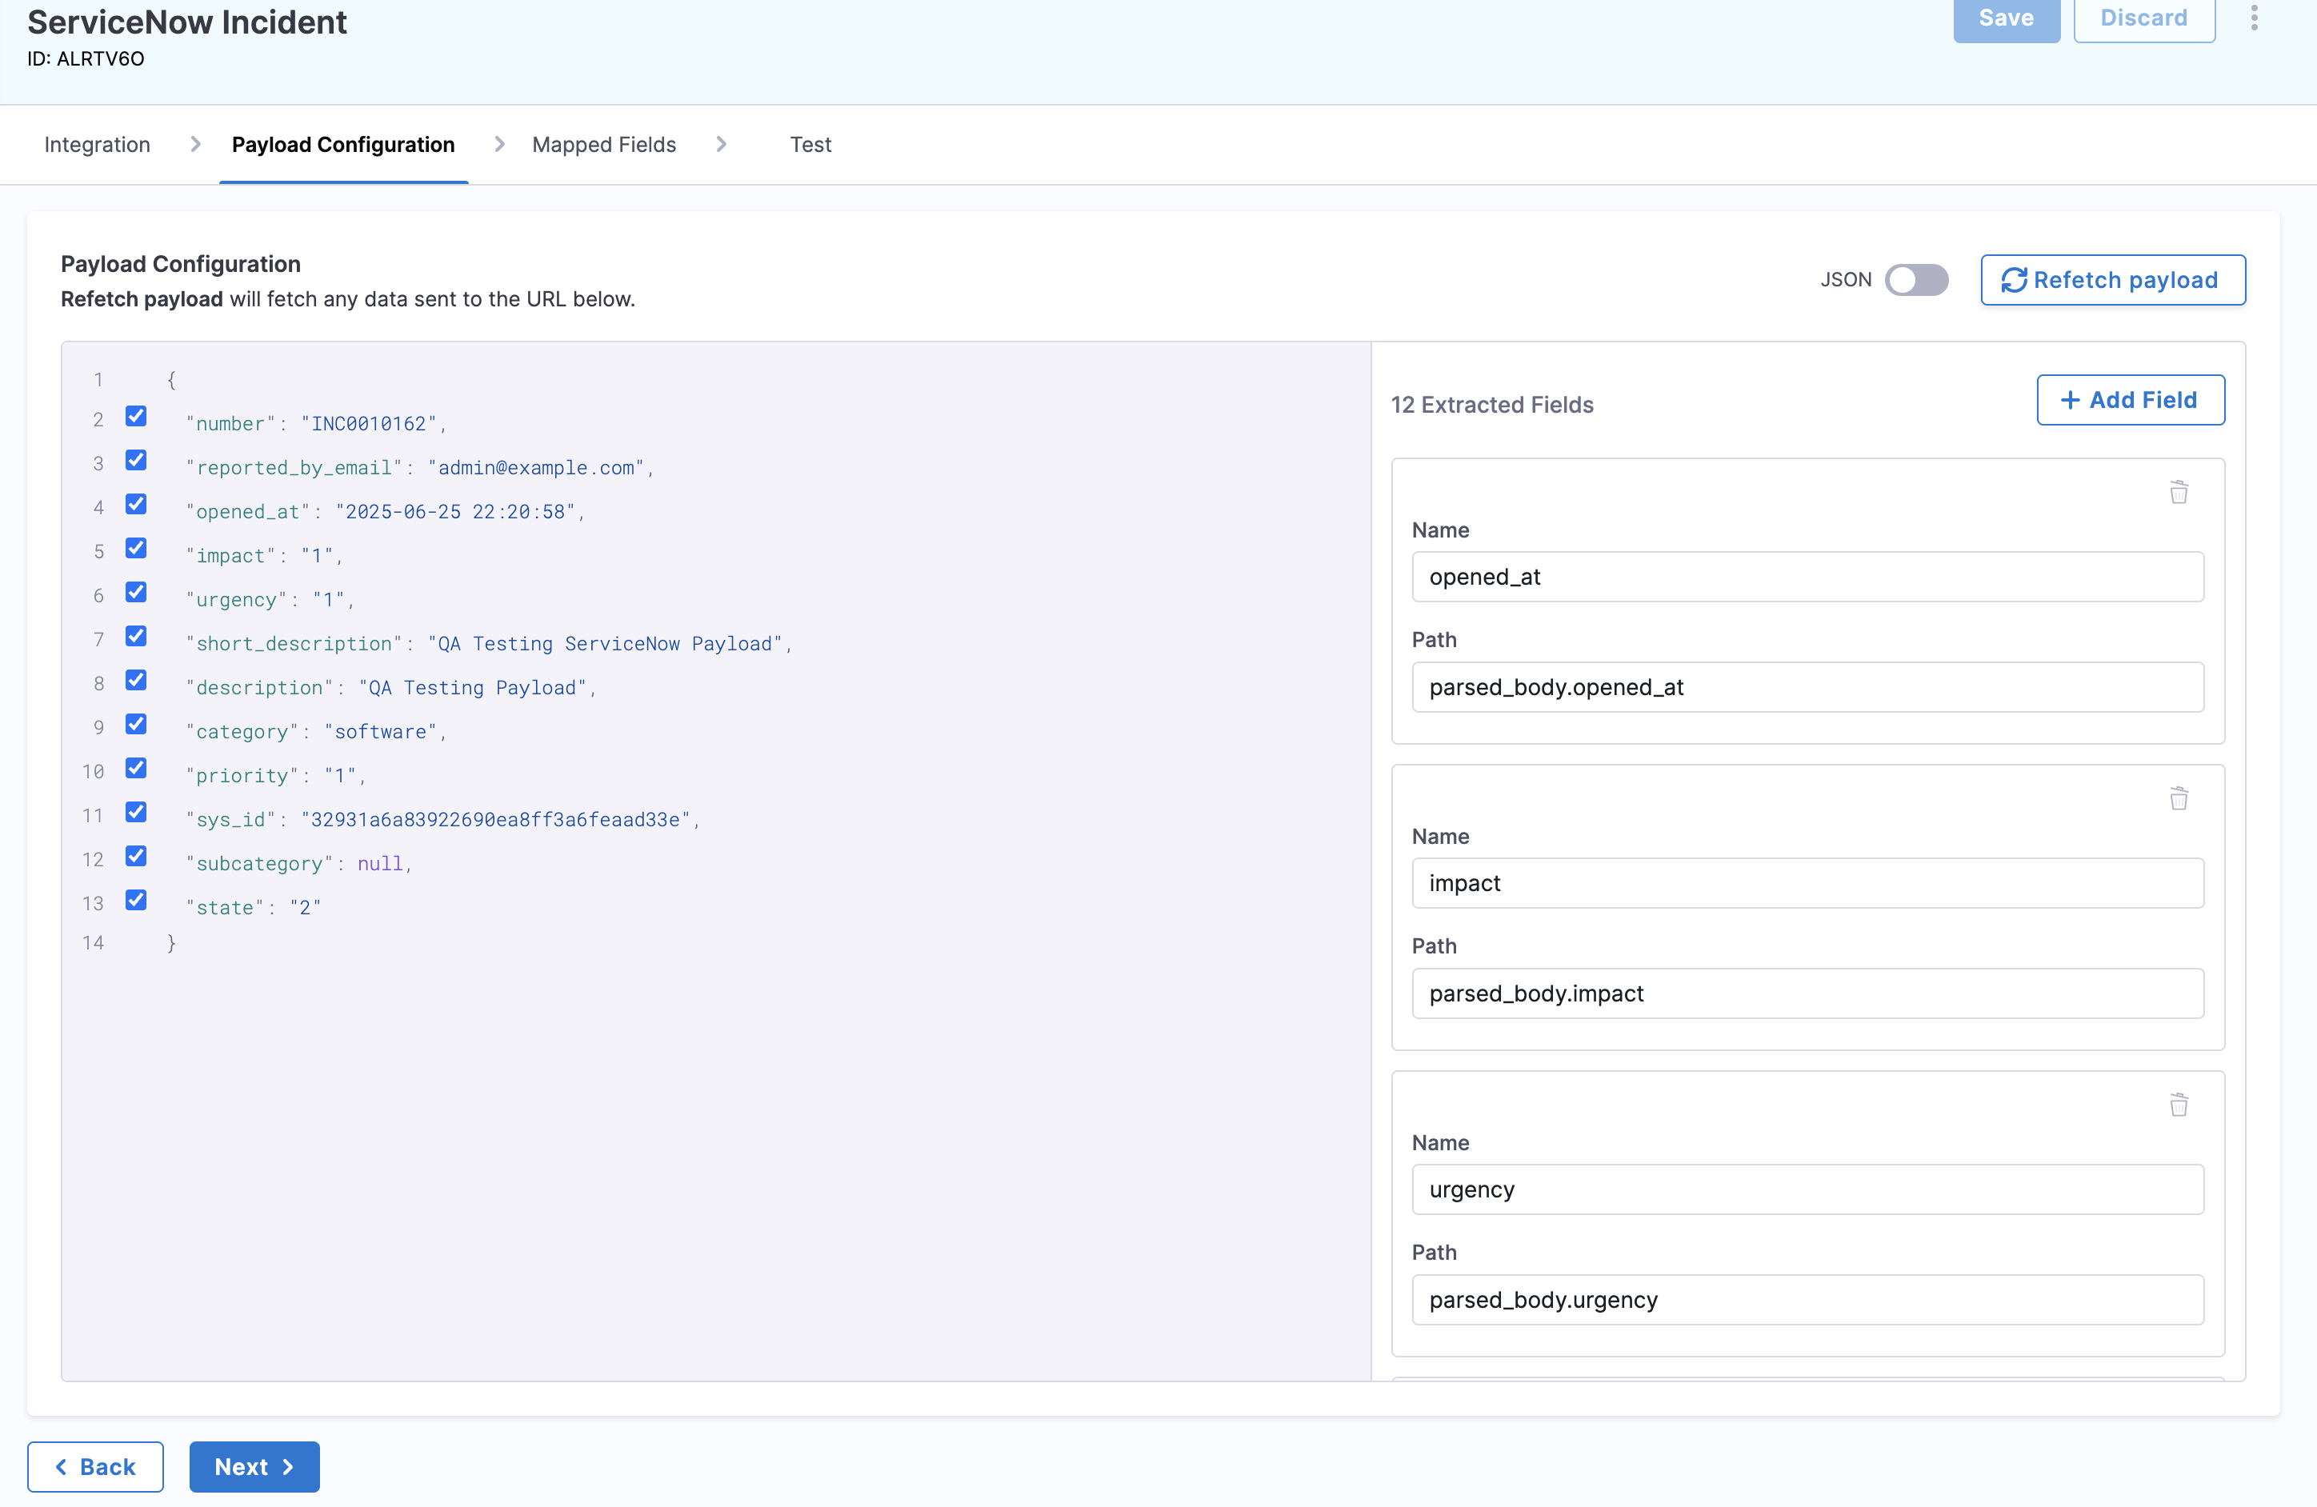This screenshot has height=1507, width=2317.
Task: Go Back to previous step
Action: pyautogui.click(x=95, y=1466)
